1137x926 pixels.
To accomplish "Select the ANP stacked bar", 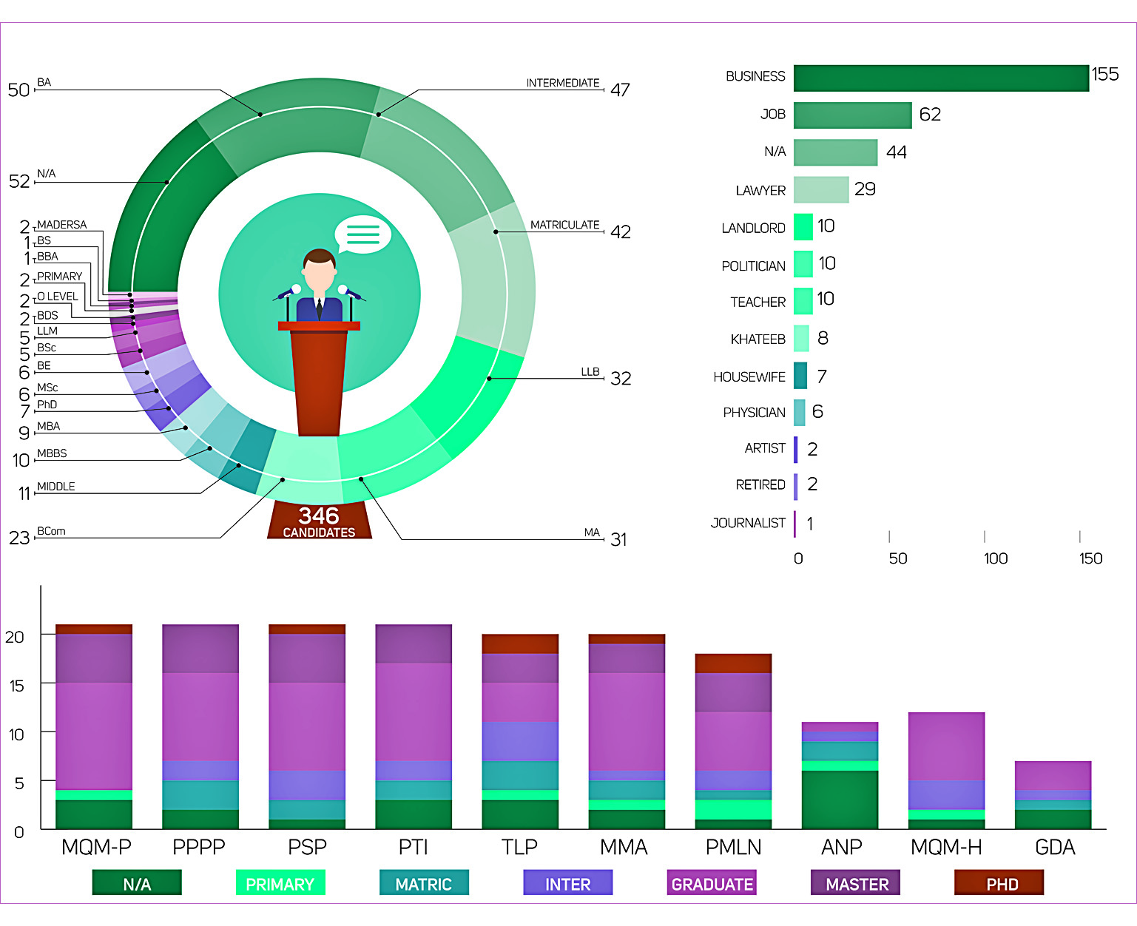I will point(840,777).
